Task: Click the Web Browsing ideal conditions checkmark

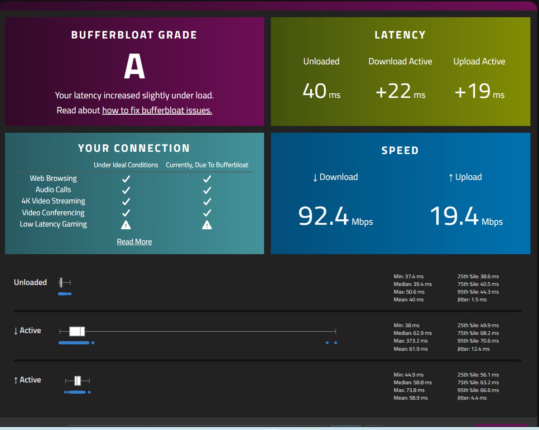Action: 126,179
